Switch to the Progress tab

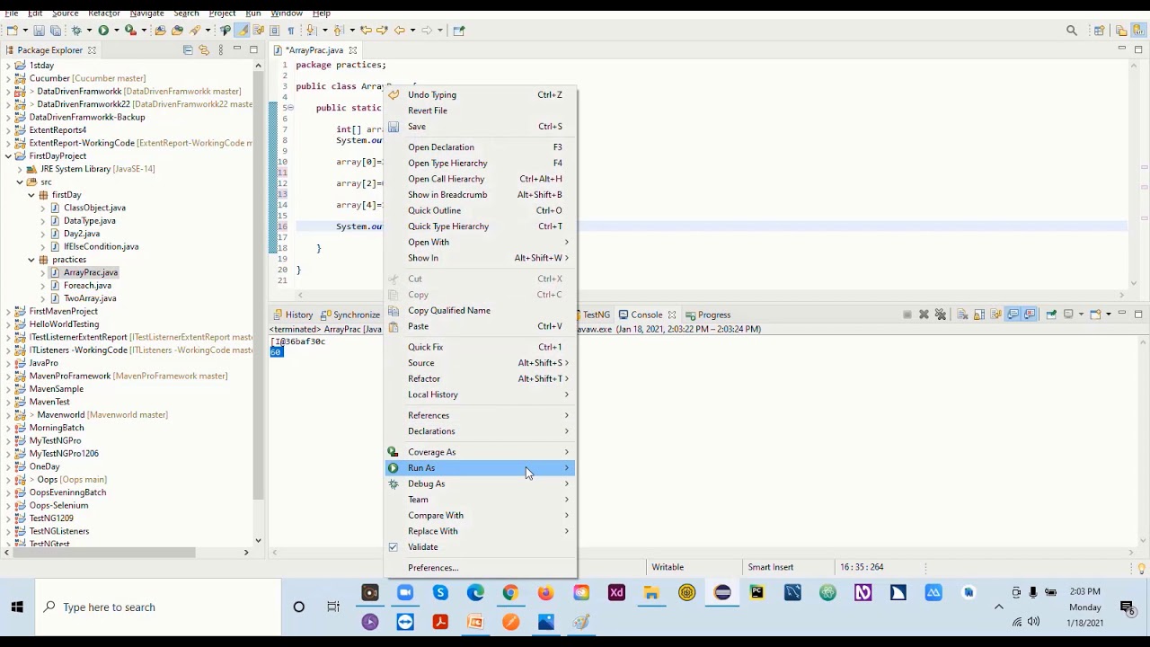click(x=709, y=315)
